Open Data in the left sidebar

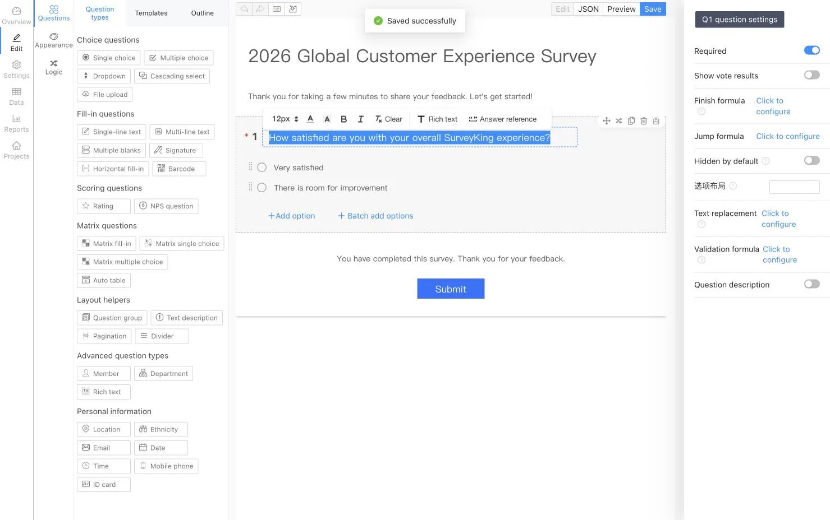point(16,96)
